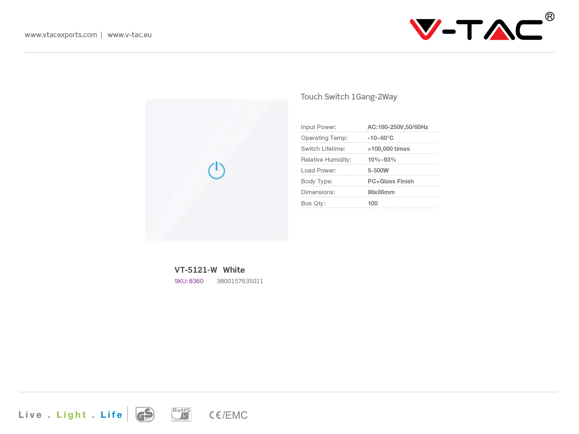Click the Relative Humidity label
The width and height of the screenshot is (579, 434).
coord(326,159)
